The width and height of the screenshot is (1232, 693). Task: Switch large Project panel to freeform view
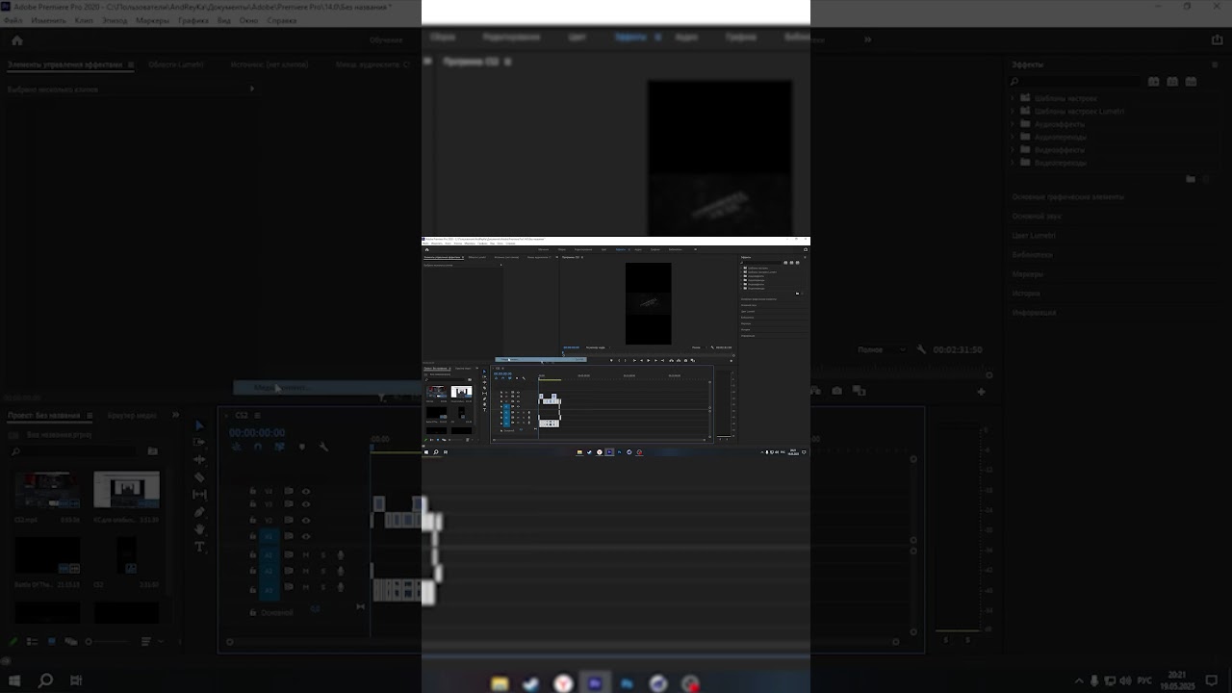(x=71, y=641)
